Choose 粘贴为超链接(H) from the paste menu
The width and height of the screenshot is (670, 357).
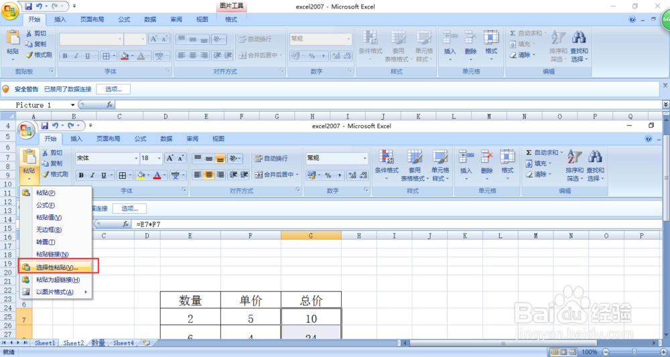tap(55, 280)
